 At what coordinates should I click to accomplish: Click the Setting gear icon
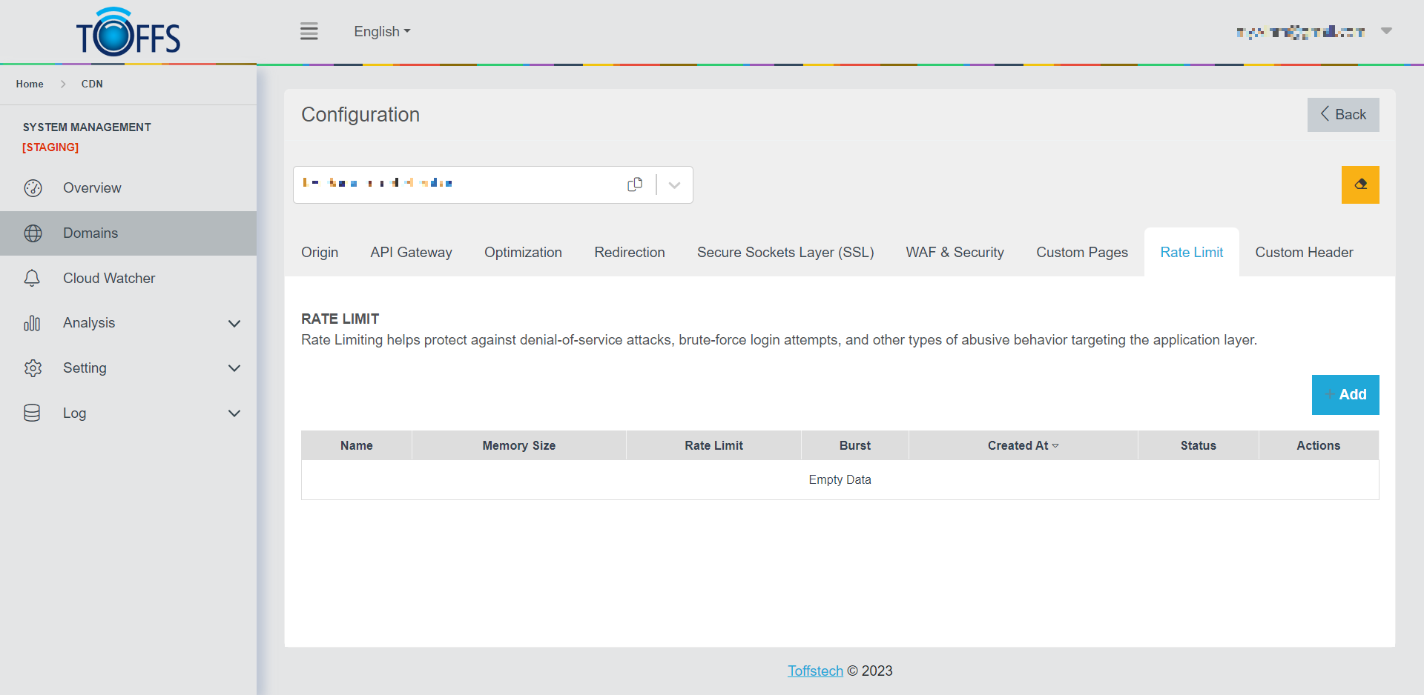tap(33, 368)
